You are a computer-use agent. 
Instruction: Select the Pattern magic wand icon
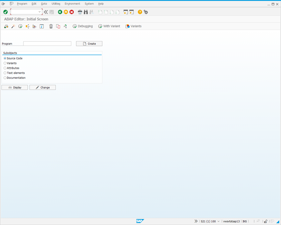pyautogui.click(x=13, y=26)
